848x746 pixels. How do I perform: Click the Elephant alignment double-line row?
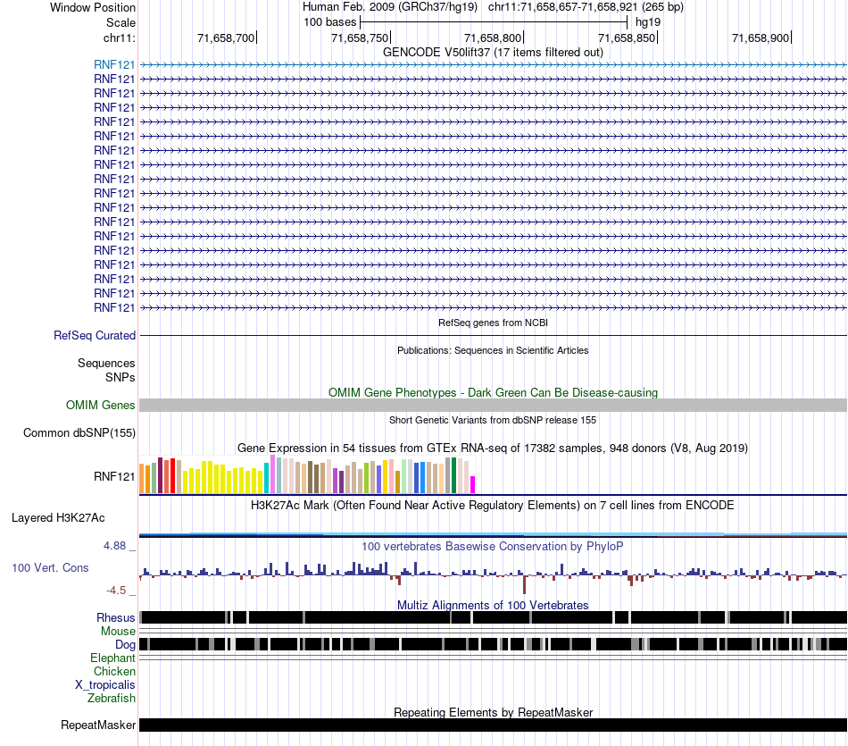click(494, 658)
